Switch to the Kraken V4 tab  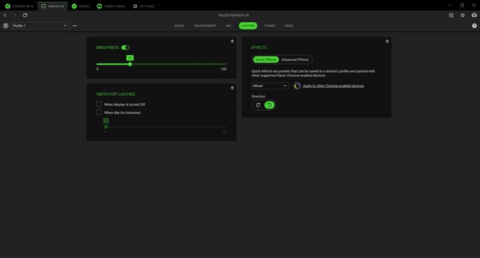[52, 6]
